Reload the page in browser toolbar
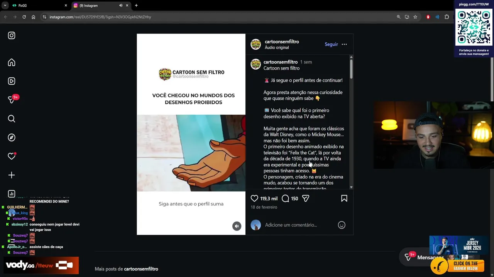The height and width of the screenshot is (277, 494). point(24,17)
